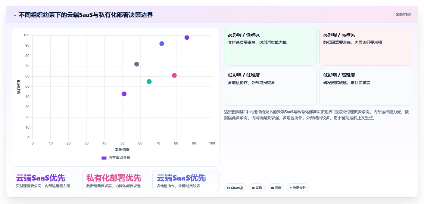Click the 进度 tag
The image size is (424, 204).
click(x=276, y=188)
